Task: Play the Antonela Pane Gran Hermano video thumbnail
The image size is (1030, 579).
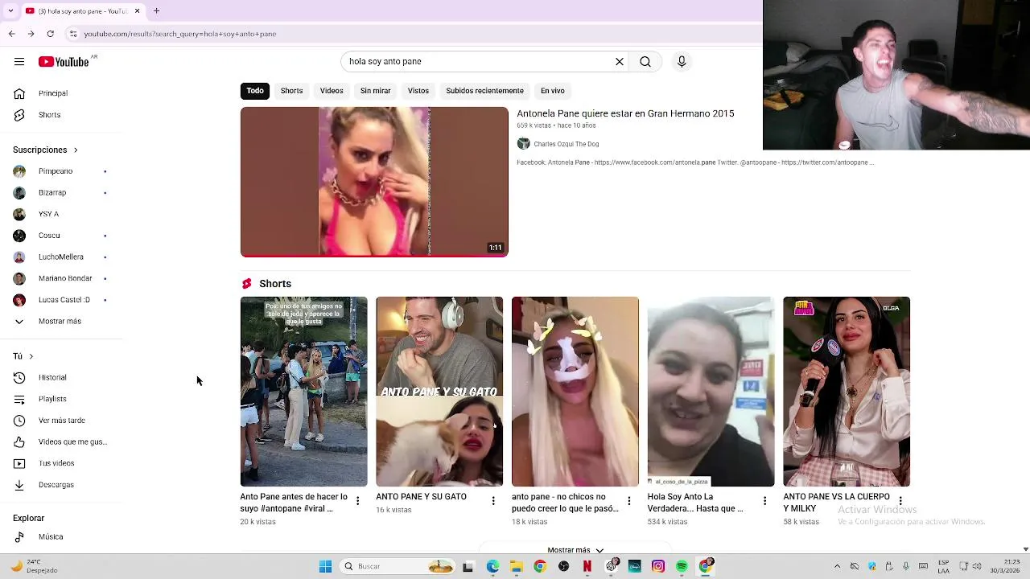Action: tap(374, 182)
